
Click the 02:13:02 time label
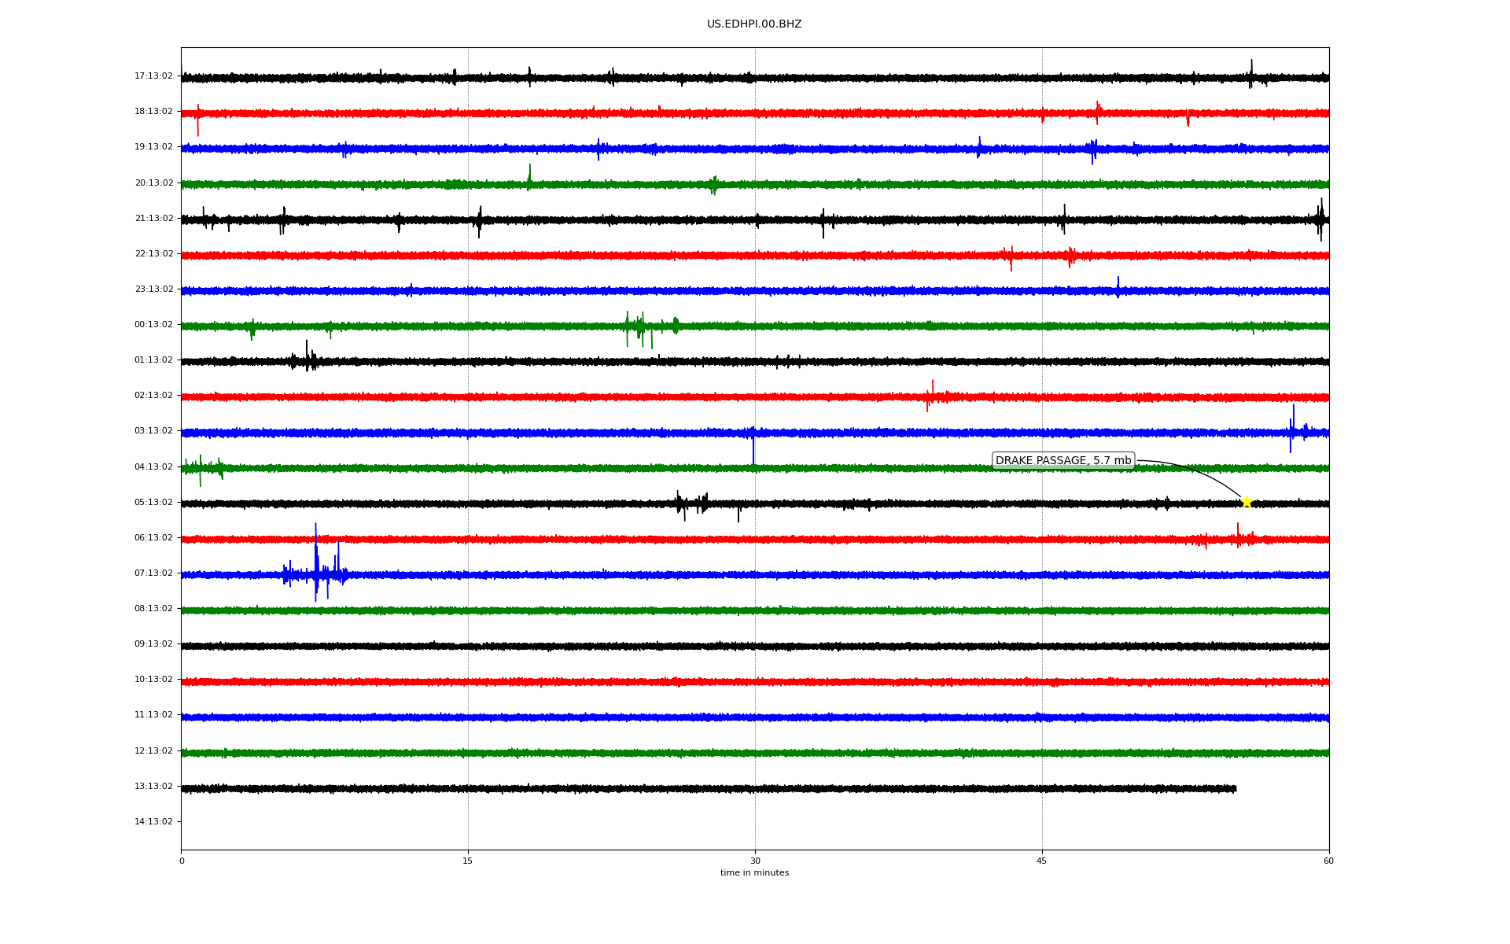(x=153, y=396)
